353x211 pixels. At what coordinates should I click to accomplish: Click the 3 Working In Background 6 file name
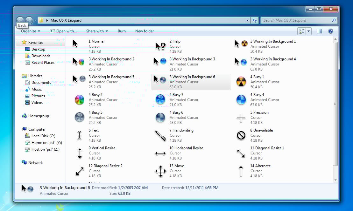[x=192, y=77]
